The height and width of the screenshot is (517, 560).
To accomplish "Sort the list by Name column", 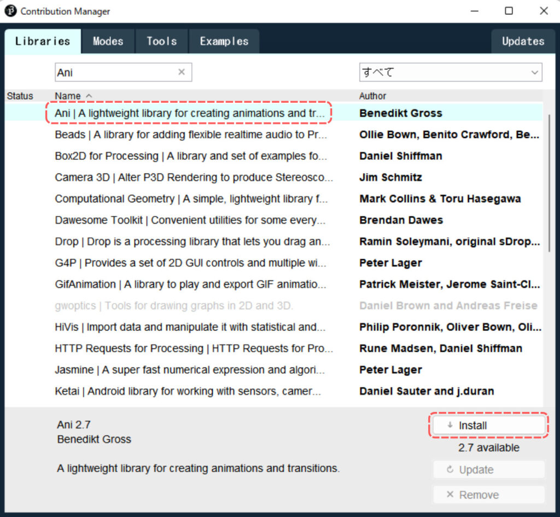I will 68,96.
